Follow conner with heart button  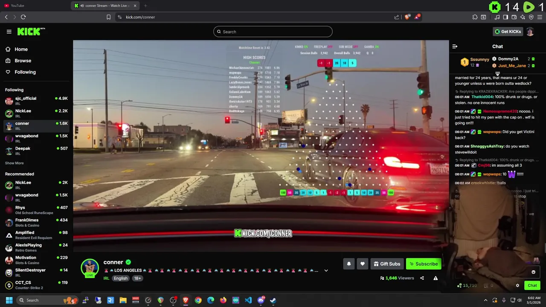click(x=362, y=264)
